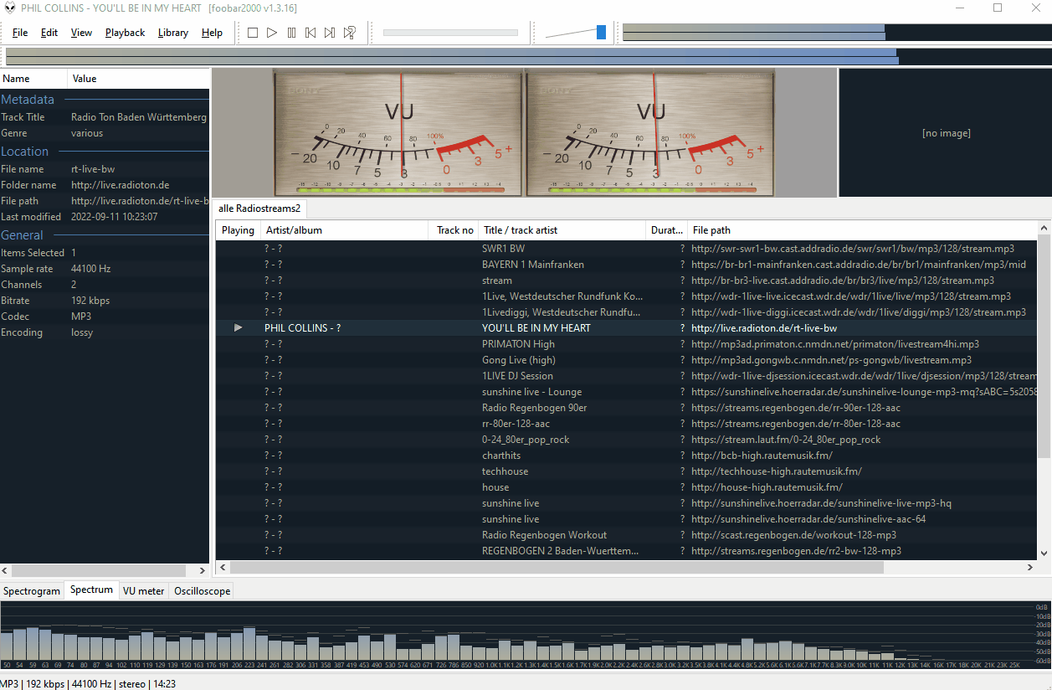Play a random track

point(350,33)
